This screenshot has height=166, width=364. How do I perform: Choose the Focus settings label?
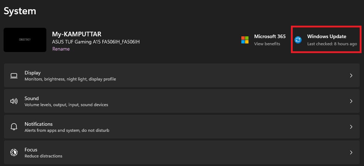tap(31, 150)
